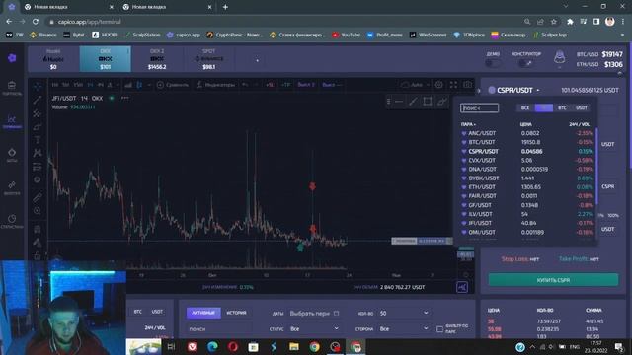Open the date range picker field

(x=314, y=314)
